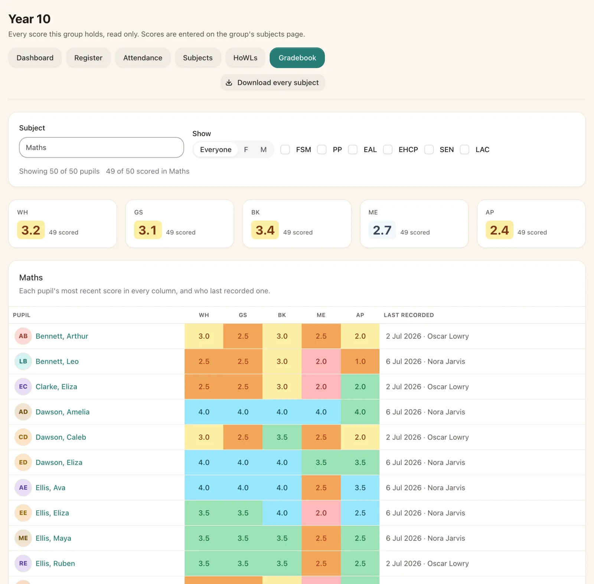The width and height of the screenshot is (594, 584).
Task: Go to the Attendance tab
Action: (143, 58)
